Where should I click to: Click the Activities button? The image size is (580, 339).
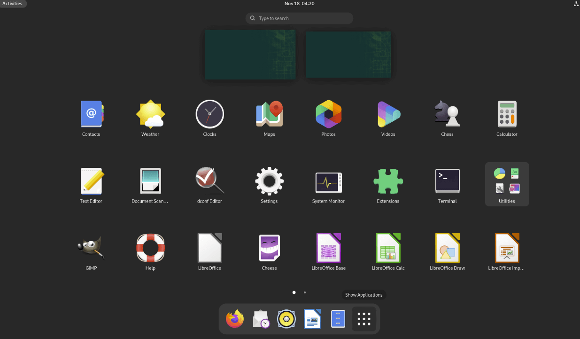[13, 3]
